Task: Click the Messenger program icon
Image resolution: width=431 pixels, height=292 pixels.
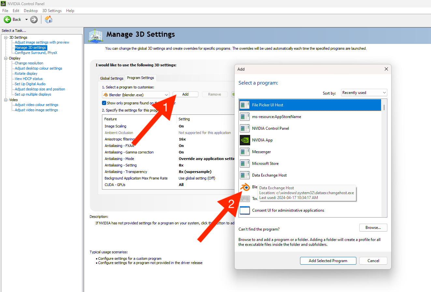Action: (245, 152)
